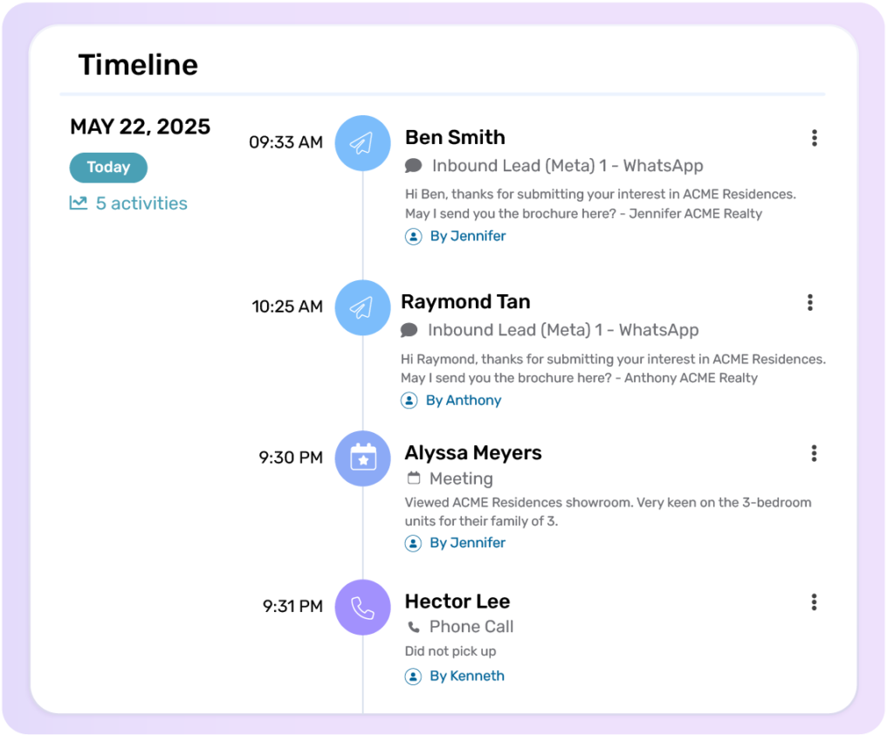
Task: Click Alyssa Meyers' calendar meeting icon
Action: 362,457
